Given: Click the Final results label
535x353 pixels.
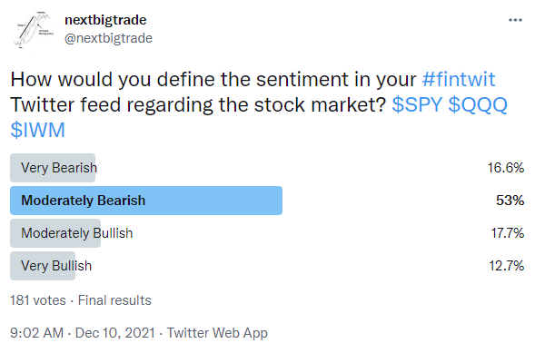Looking at the screenshot, I should 114,300.
